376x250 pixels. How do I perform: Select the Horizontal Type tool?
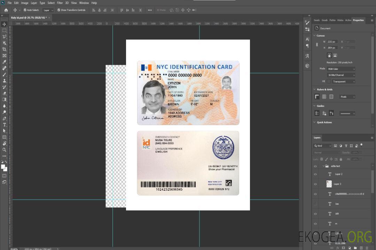click(4, 125)
